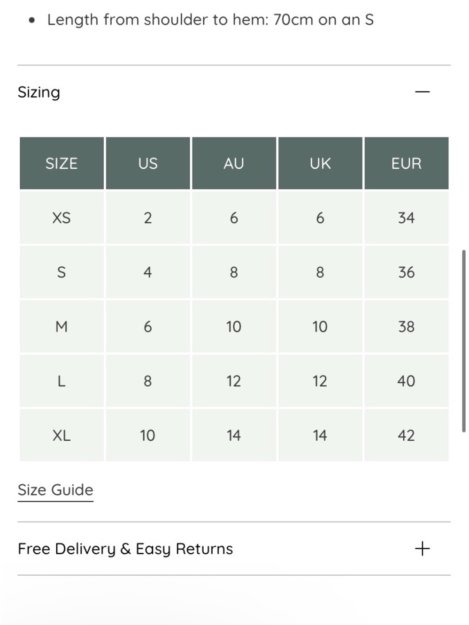The height and width of the screenshot is (625, 469).
Task: Select the UK column header
Action: (320, 163)
